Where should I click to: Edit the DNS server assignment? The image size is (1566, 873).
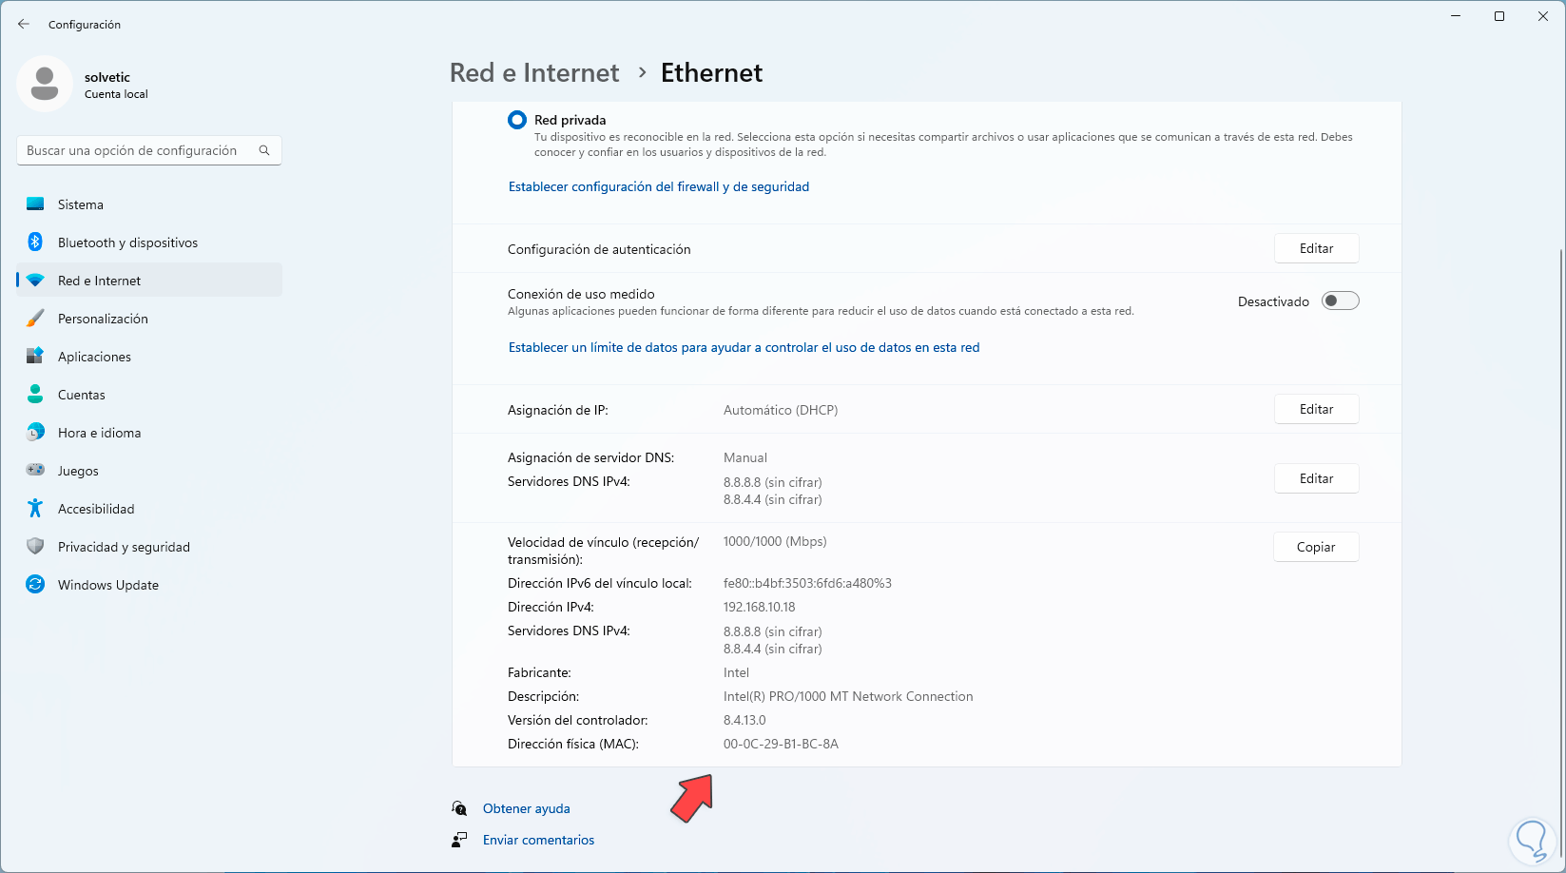(x=1316, y=478)
